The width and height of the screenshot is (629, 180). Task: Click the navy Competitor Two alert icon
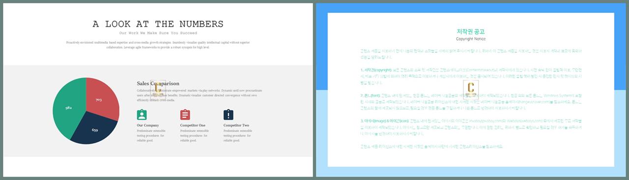click(x=229, y=115)
